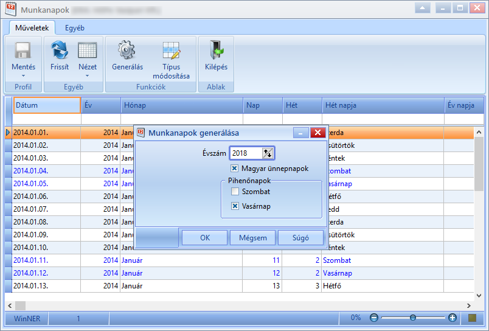Click the square status bar icon
Screen dimensions: 489x331
tap(472, 318)
